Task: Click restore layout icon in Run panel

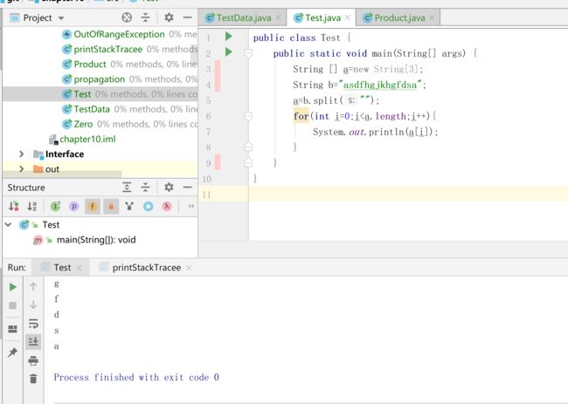Action: (13, 329)
